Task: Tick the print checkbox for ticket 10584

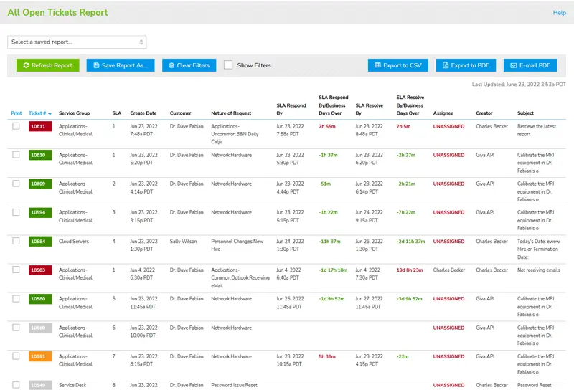Action: (16, 242)
